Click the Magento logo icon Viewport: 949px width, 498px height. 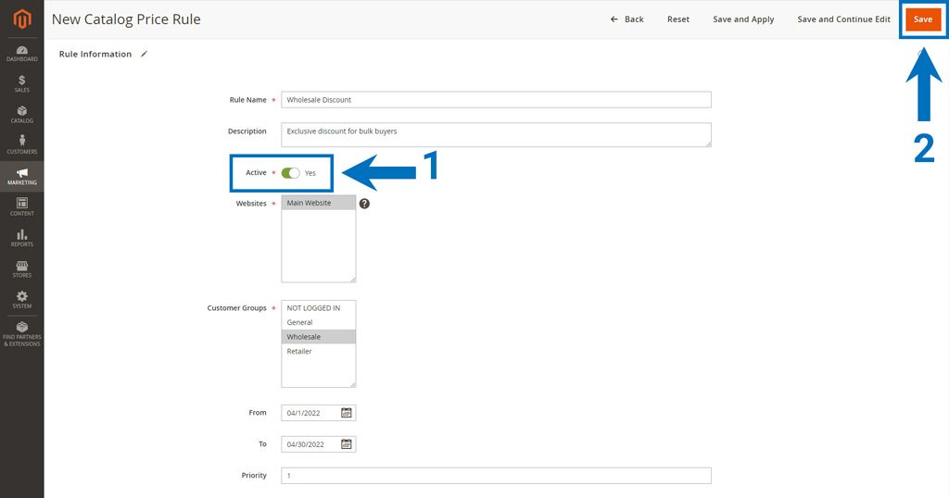(x=22, y=19)
